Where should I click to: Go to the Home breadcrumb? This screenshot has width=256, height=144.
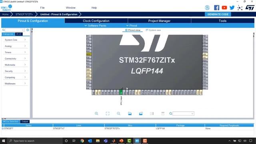(x=5, y=14)
